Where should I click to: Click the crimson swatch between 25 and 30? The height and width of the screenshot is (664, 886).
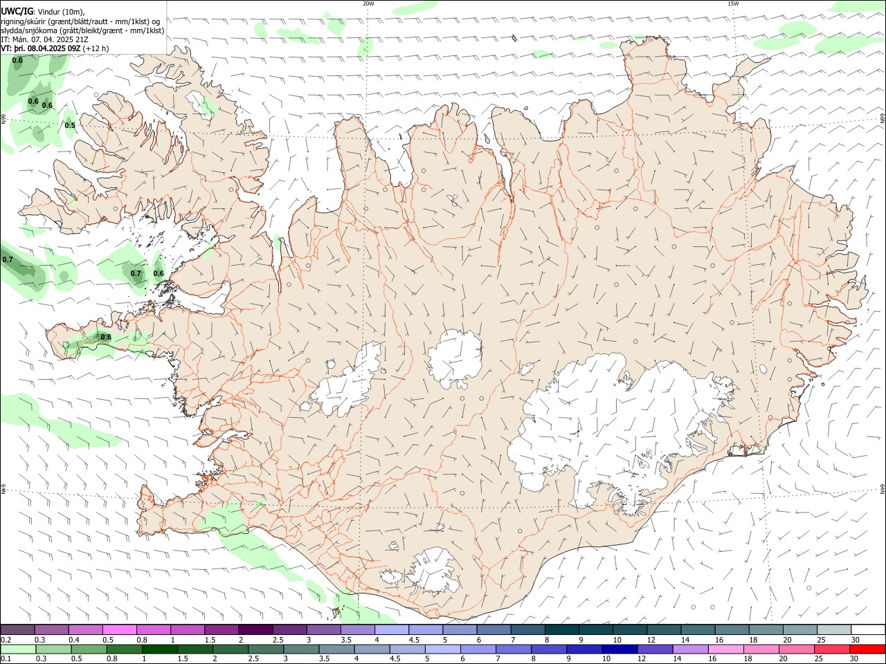(x=833, y=649)
